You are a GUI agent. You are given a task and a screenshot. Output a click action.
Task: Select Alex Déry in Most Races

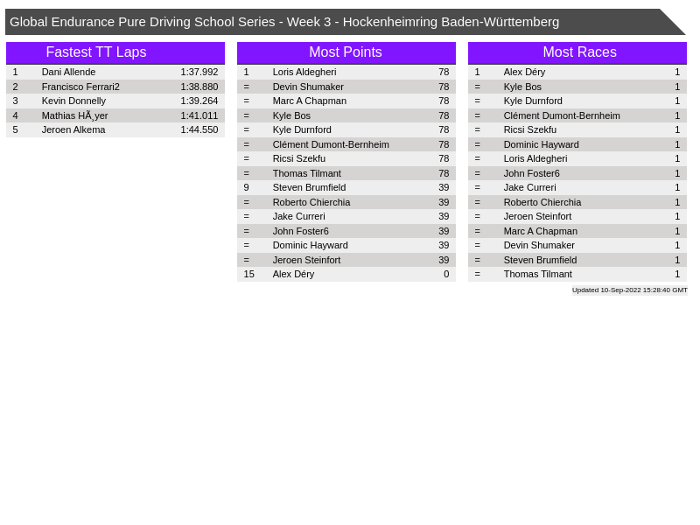524,72
